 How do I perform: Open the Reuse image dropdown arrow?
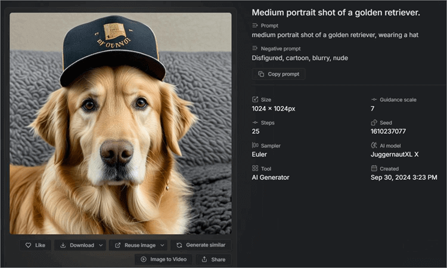(162, 245)
